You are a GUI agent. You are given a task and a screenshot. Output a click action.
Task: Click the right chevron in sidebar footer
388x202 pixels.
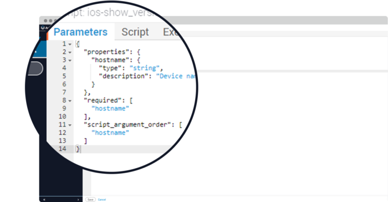(x=78, y=200)
